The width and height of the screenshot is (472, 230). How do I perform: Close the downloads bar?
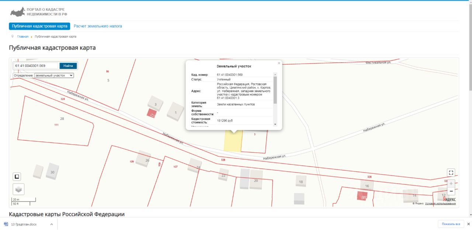(468, 224)
